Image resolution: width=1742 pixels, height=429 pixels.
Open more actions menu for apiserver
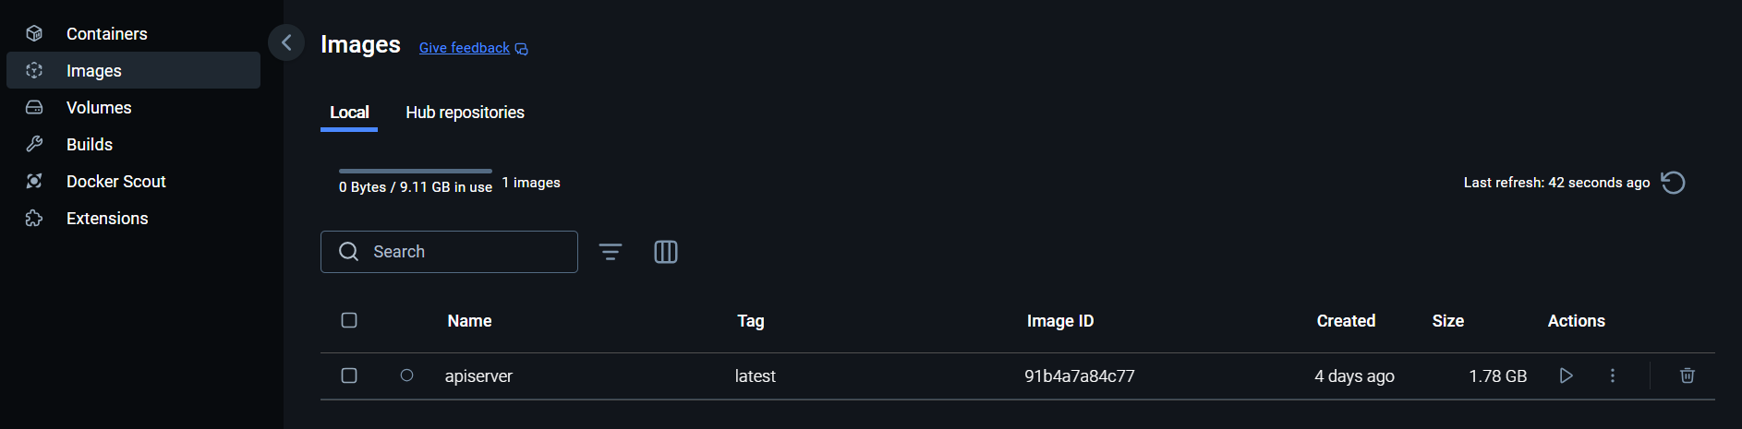[x=1613, y=375]
